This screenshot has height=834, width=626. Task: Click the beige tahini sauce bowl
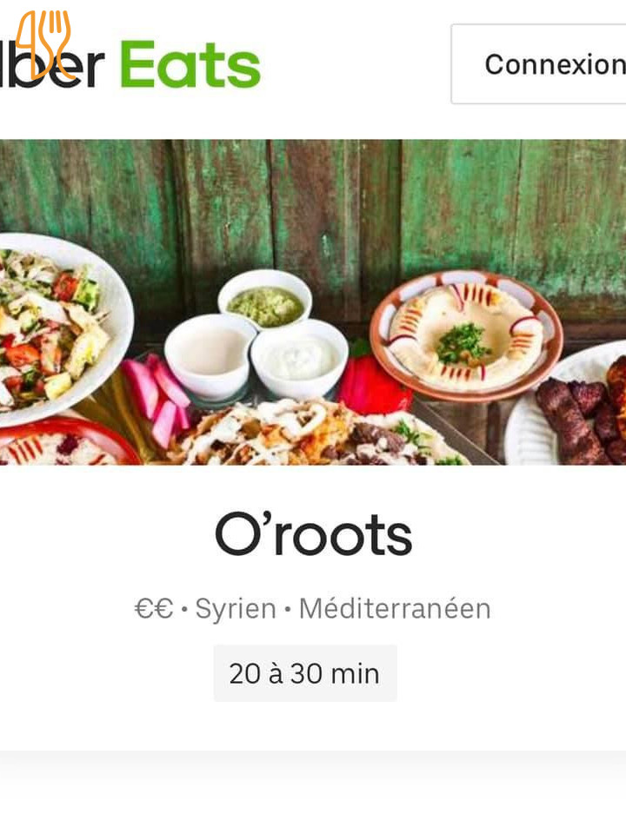click(x=210, y=354)
